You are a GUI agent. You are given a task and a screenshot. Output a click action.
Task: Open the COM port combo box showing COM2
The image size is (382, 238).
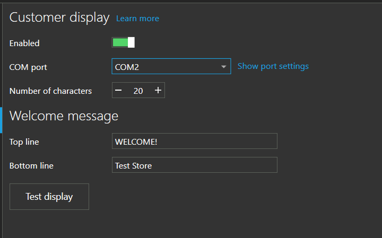[164, 66]
